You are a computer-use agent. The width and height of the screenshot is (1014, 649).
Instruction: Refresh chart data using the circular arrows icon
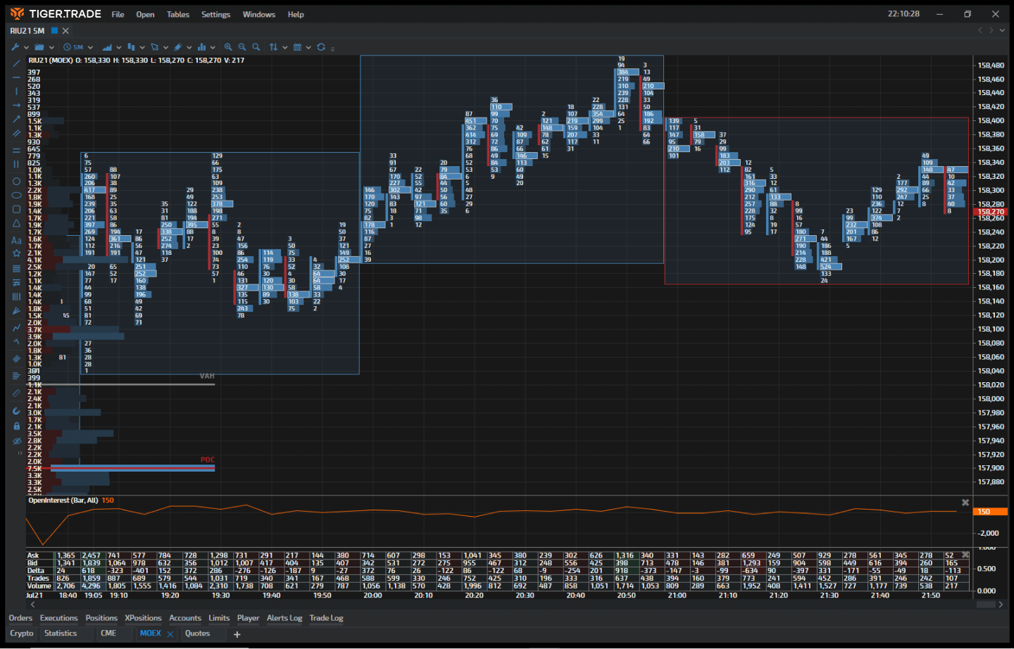(x=321, y=46)
